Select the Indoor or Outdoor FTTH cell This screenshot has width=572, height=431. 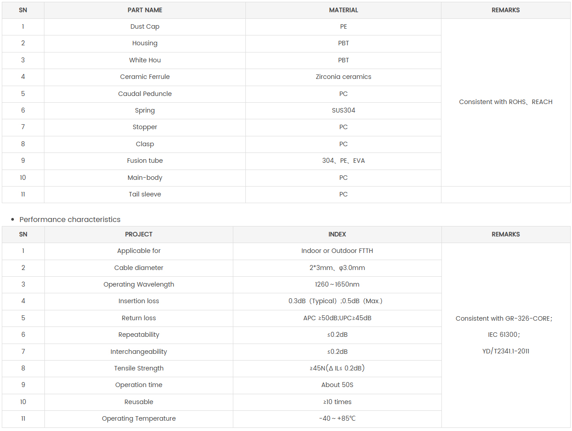click(x=337, y=251)
